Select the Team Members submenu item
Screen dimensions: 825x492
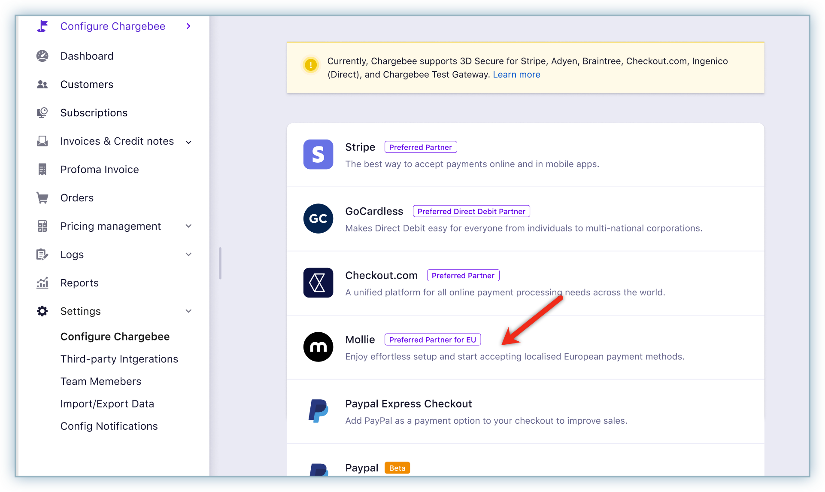100,381
